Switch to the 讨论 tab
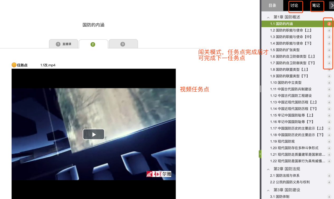 [x=294, y=6]
